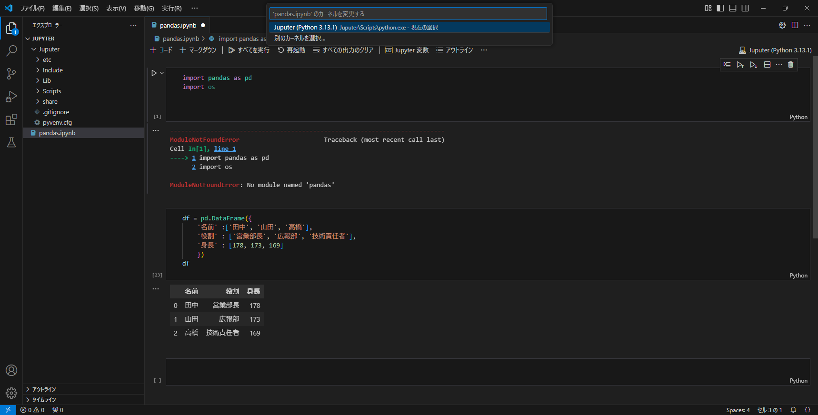The width and height of the screenshot is (818, 415).
Task: Run the first code cell
Action: (154, 73)
